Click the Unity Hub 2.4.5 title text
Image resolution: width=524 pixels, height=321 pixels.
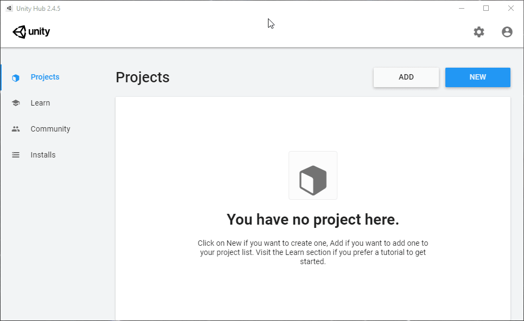click(39, 8)
